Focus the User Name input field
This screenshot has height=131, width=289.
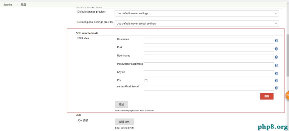tap(209, 57)
